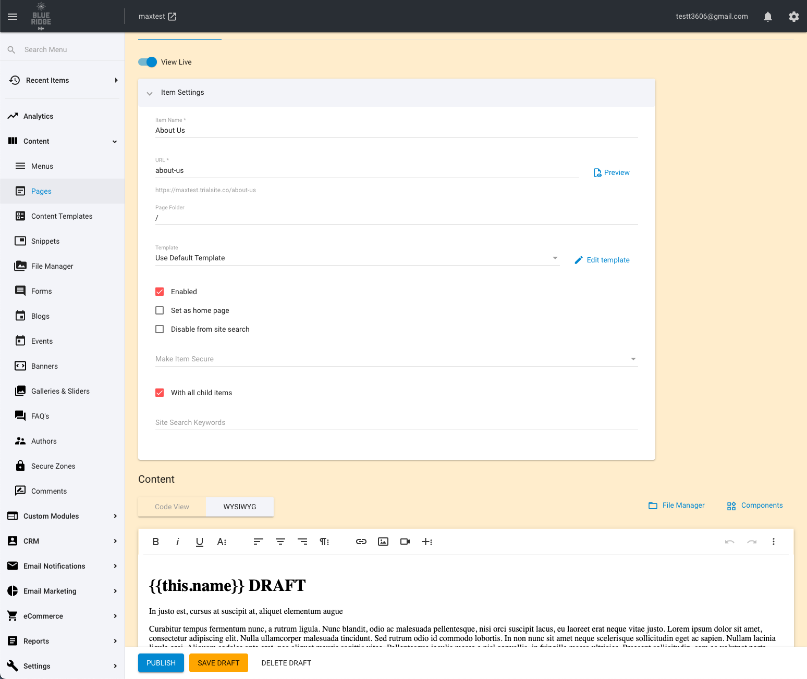
Task: Click in the Site Search Keywords field
Action: (396, 422)
